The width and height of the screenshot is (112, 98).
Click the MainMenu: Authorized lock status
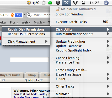(76, 9)
